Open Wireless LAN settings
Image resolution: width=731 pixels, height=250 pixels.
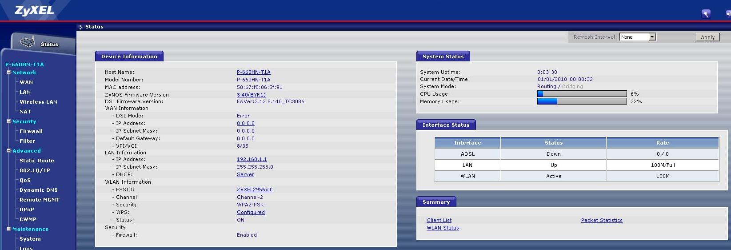pos(38,102)
